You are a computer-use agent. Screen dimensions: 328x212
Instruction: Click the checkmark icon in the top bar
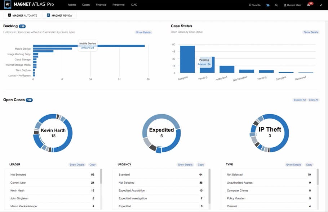point(320,5)
